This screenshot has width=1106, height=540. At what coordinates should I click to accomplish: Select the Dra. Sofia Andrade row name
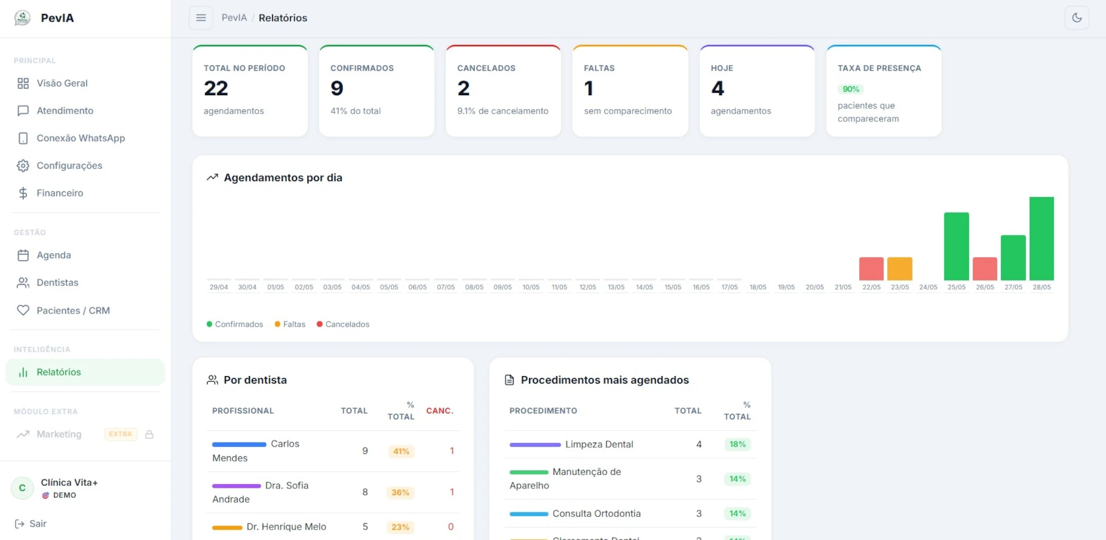pos(261,492)
